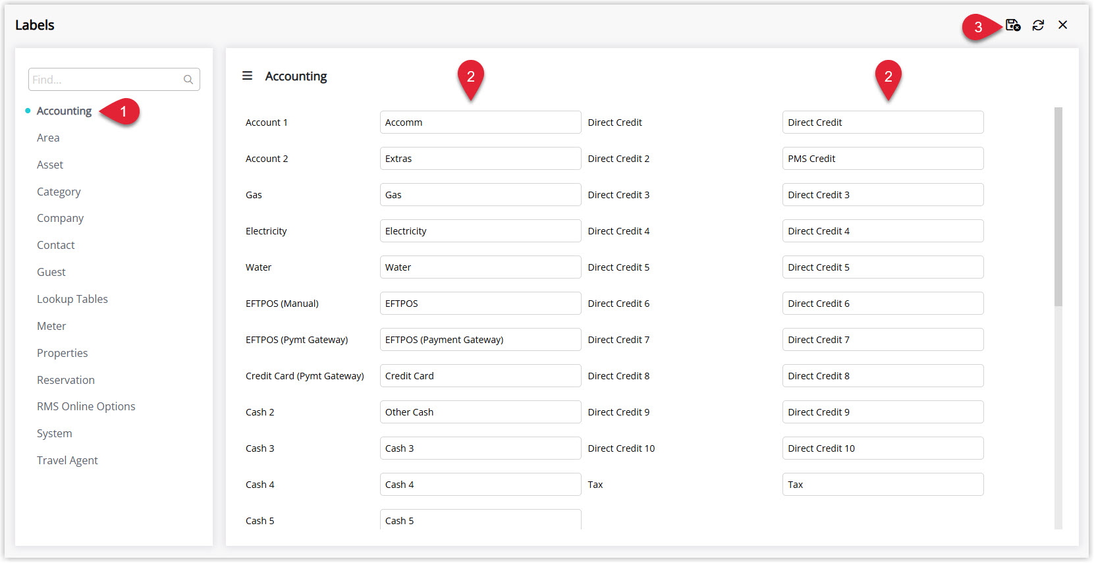This screenshot has height=563, width=1094.
Task: Click the vertical scrollbar thumb
Action: point(1058,207)
